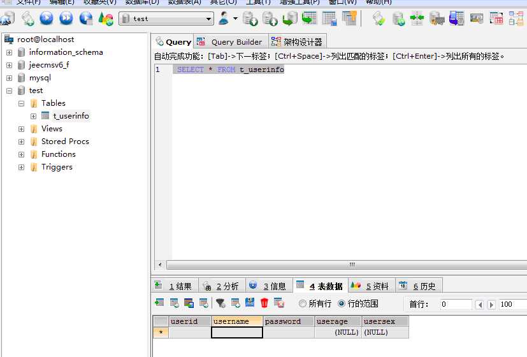The width and height of the screenshot is (527, 357).
Task: Click the query editor horizontal scrollbar
Action: click(347, 265)
